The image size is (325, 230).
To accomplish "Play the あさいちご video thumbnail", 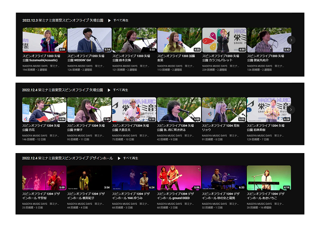I will 269,178.
